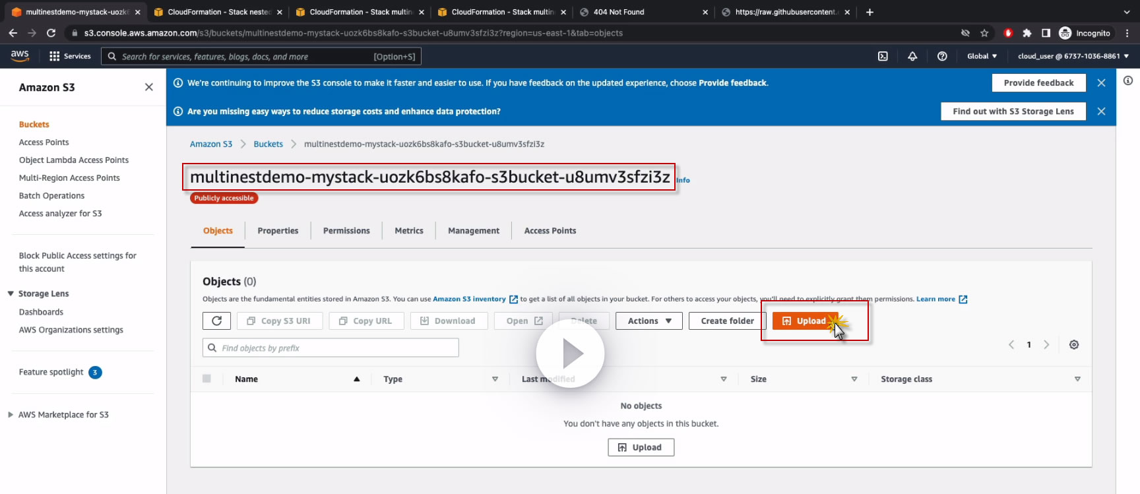Viewport: 1140px width, 494px height.
Task: Click the Provide feedback button
Action: [1038, 83]
